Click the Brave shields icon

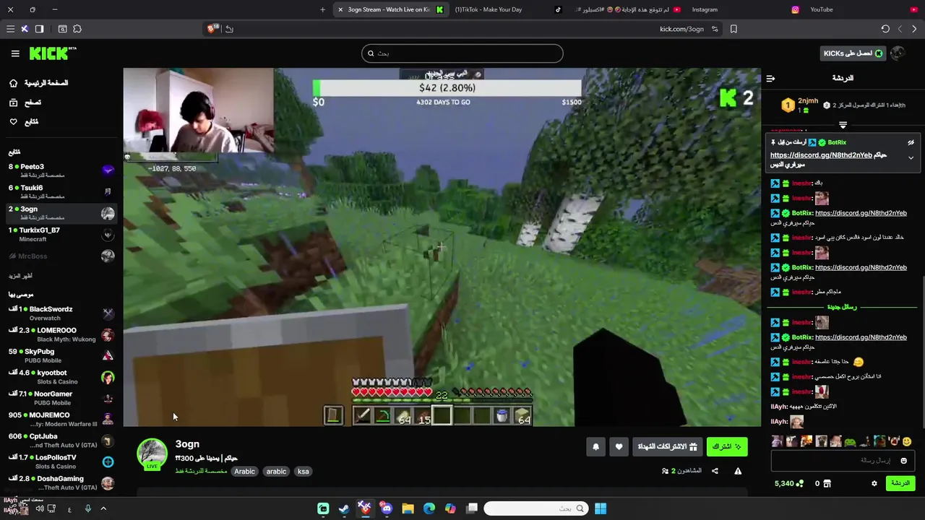coord(212,29)
